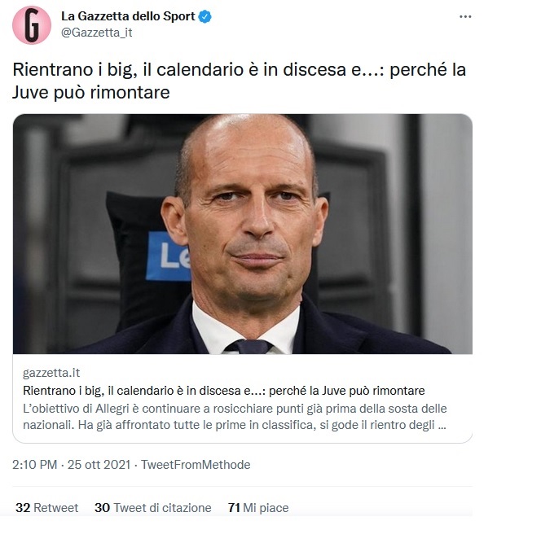
Task: Click the @Gazzetta_it handle
Action: click(x=97, y=33)
